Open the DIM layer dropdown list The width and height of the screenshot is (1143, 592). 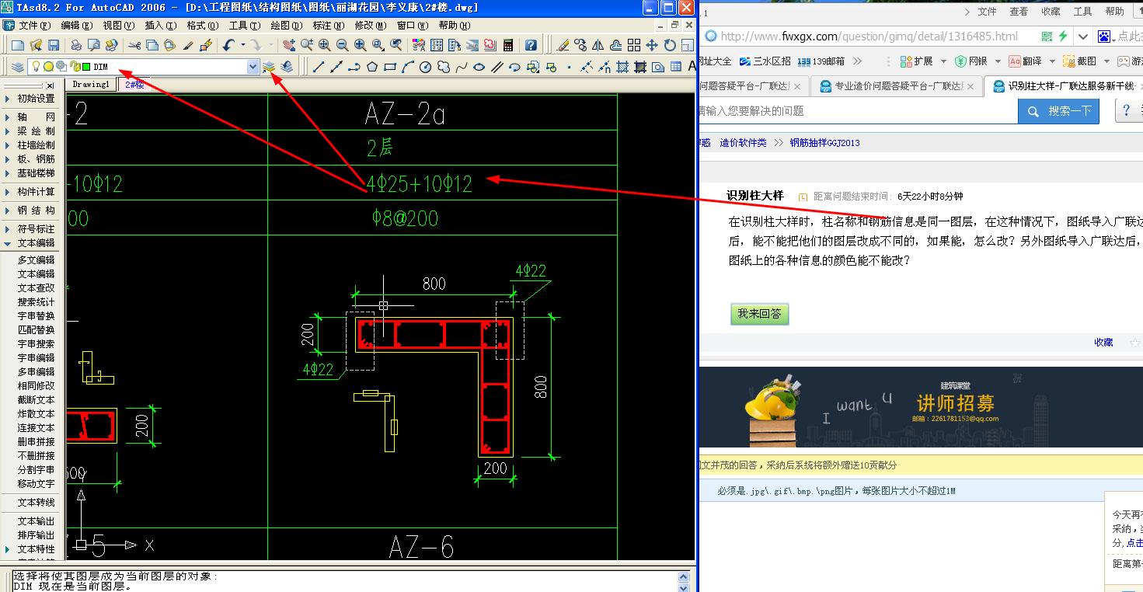coord(253,67)
